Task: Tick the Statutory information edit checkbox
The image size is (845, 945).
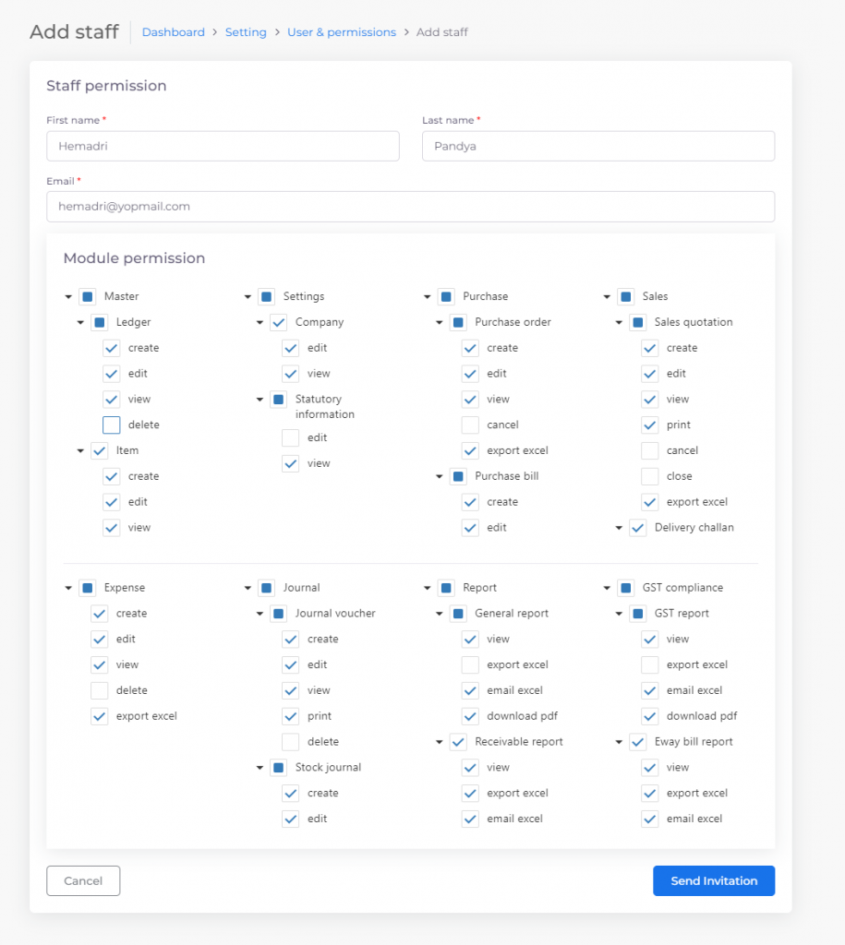Action: click(x=291, y=437)
